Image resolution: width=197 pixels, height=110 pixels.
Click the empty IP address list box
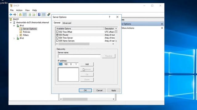coord(68,75)
